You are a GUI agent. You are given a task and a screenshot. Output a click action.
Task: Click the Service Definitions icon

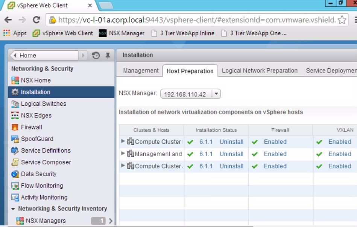pyautogui.click(x=15, y=150)
